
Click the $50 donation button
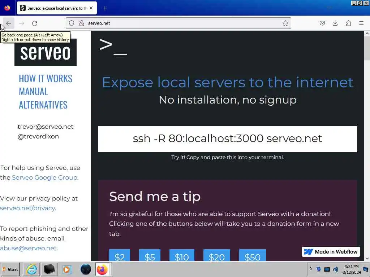(253, 256)
